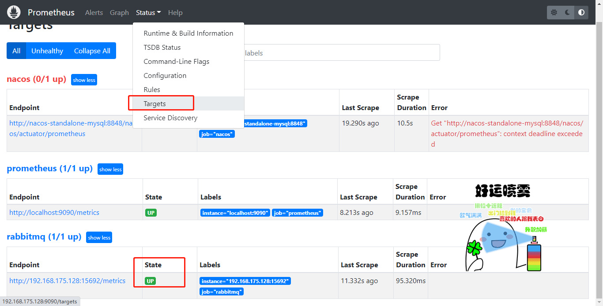The image size is (603, 306).
Task: Open nacos (0/1 up) group heading
Action: [x=37, y=79]
